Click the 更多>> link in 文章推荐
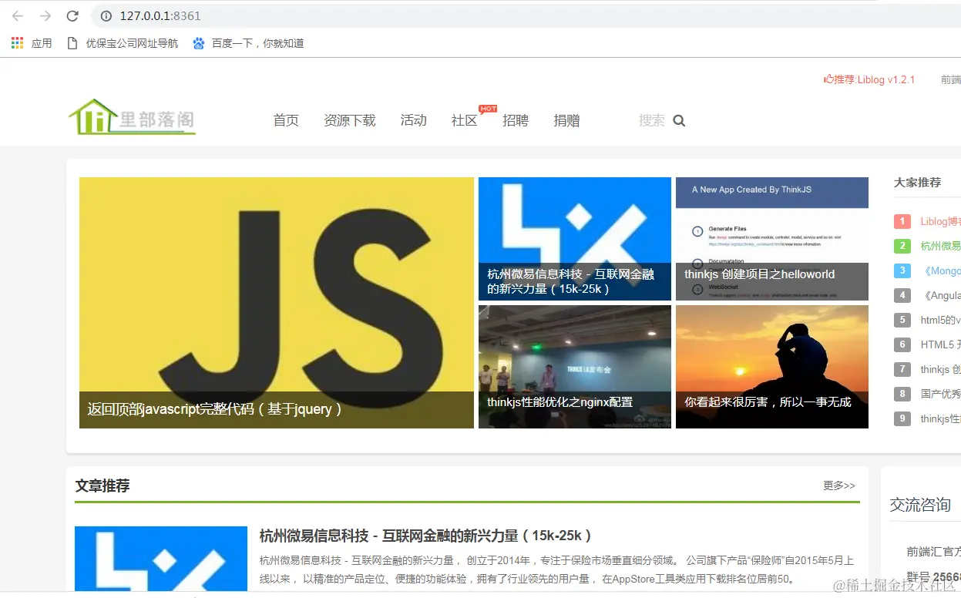 coord(839,485)
